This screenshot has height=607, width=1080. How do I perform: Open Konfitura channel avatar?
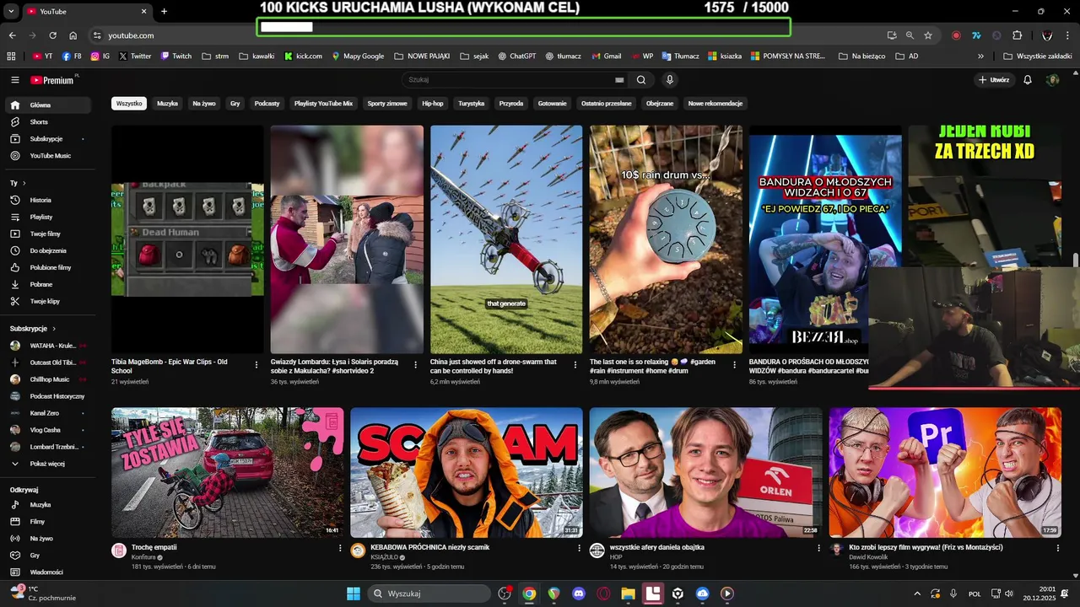[119, 551]
